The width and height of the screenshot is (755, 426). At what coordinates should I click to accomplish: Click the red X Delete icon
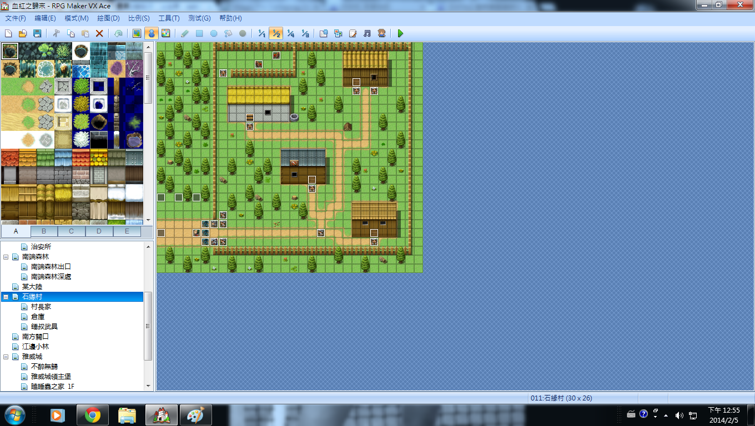point(99,33)
